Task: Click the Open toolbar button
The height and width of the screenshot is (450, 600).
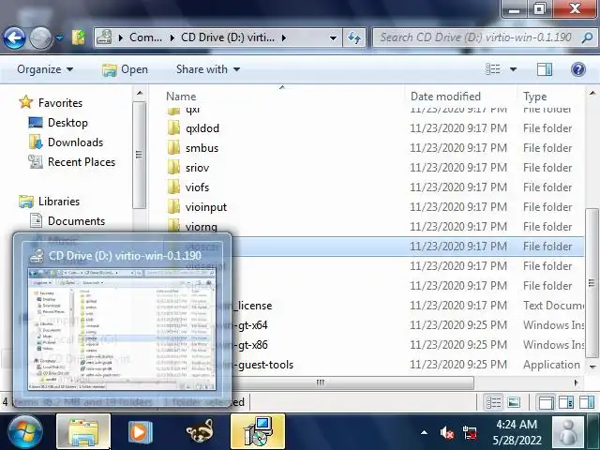Action: pyautogui.click(x=125, y=69)
